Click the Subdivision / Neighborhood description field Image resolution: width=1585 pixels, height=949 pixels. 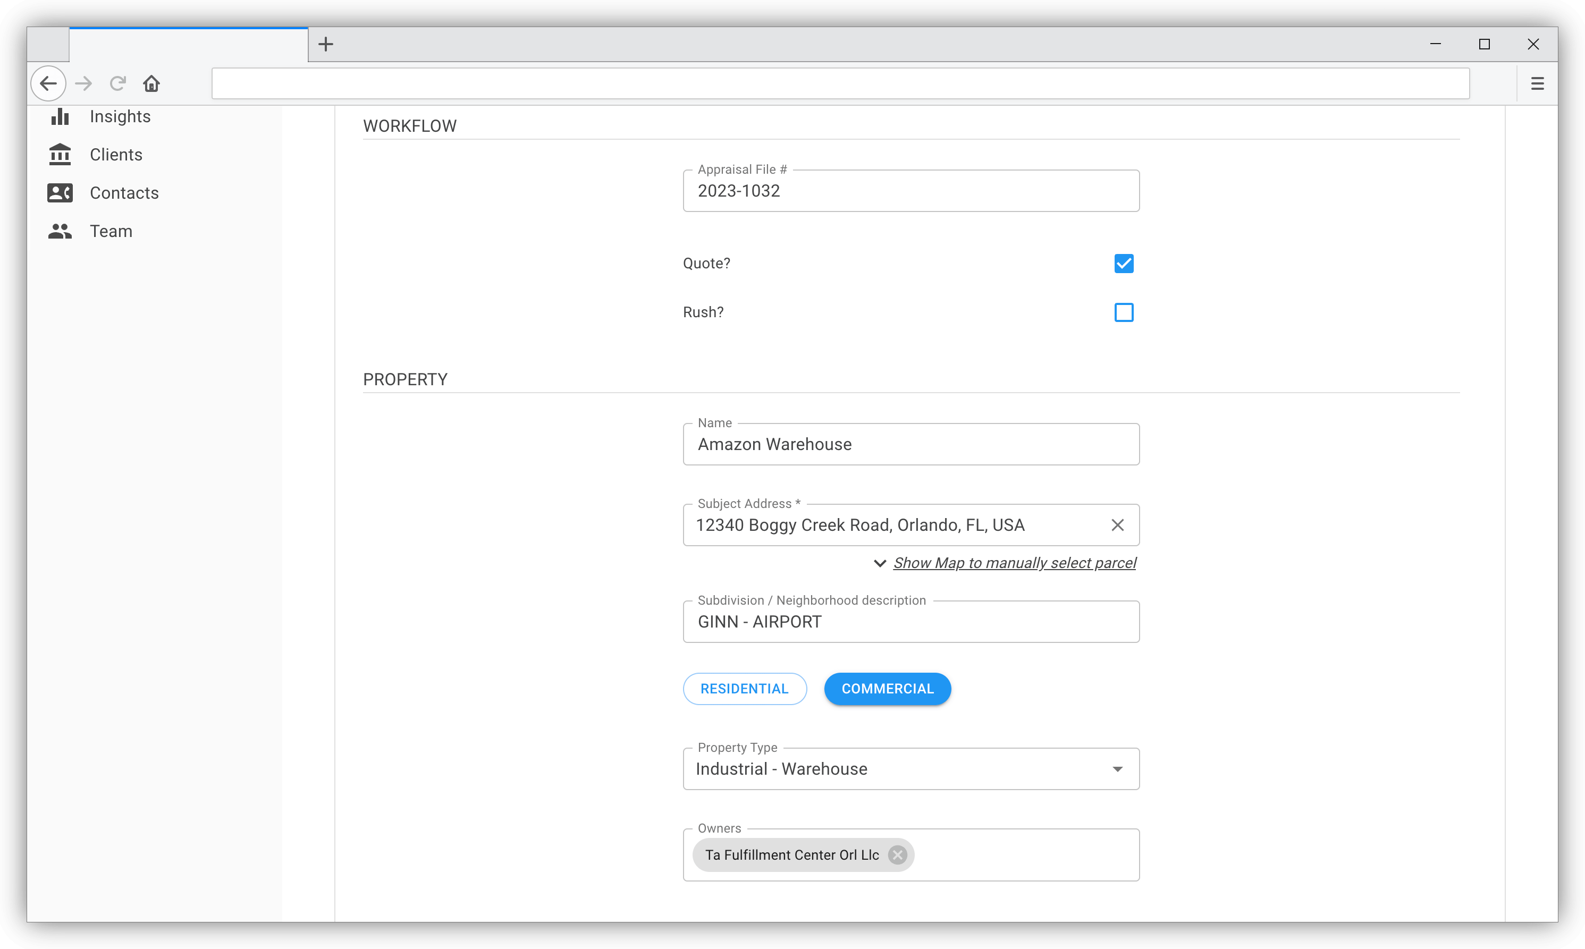click(910, 622)
